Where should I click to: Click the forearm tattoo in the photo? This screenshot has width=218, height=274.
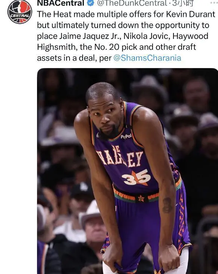click(167, 205)
